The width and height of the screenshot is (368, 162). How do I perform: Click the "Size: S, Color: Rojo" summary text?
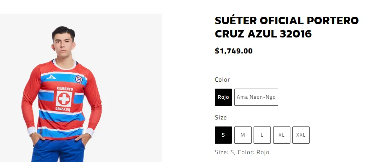pyautogui.click(x=242, y=152)
